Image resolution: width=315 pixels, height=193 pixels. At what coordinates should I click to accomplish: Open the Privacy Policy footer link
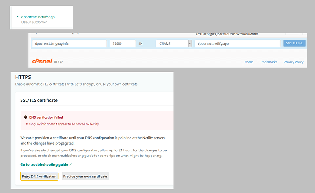point(293,62)
